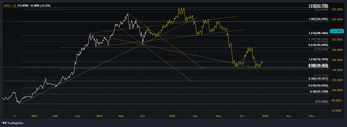Select the 2.618(208.4584) Fibonacci level label

318,33
